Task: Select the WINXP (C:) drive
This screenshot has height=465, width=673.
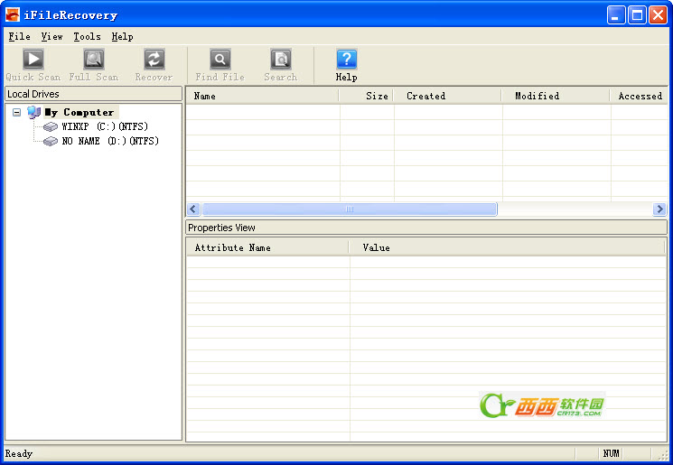Action: (x=104, y=127)
